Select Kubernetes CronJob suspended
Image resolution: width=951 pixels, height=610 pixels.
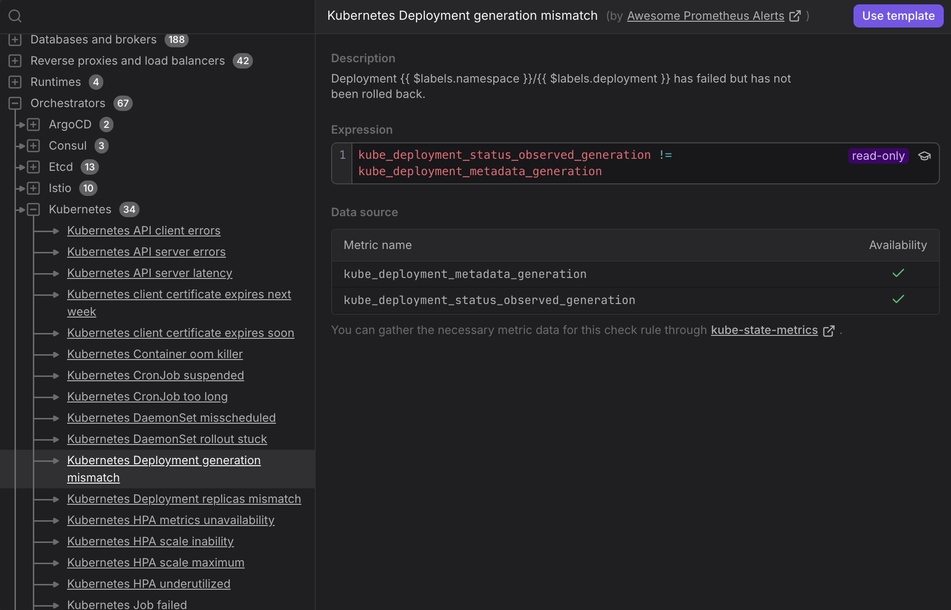155,375
